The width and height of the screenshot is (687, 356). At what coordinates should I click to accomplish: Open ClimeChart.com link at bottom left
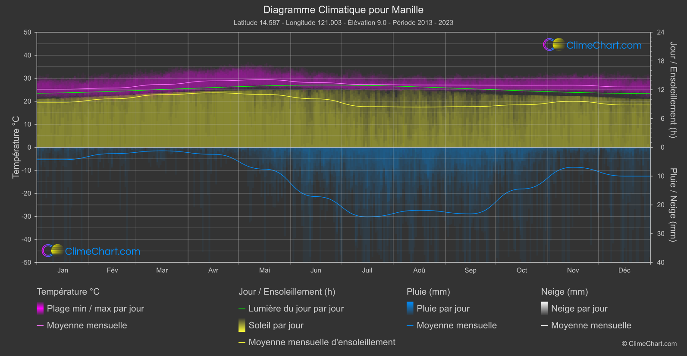point(103,251)
